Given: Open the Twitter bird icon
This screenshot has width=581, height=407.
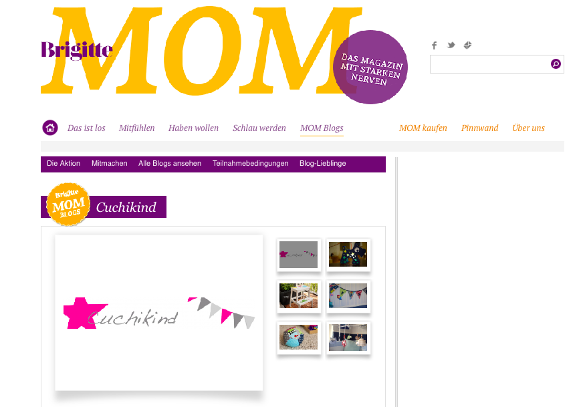Looking at the screenshot, I should pos(451,45).
